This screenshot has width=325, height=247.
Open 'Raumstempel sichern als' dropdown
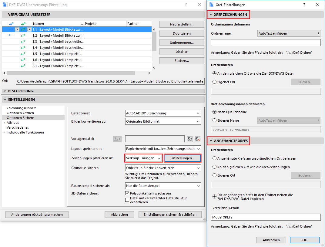[163, 186]
